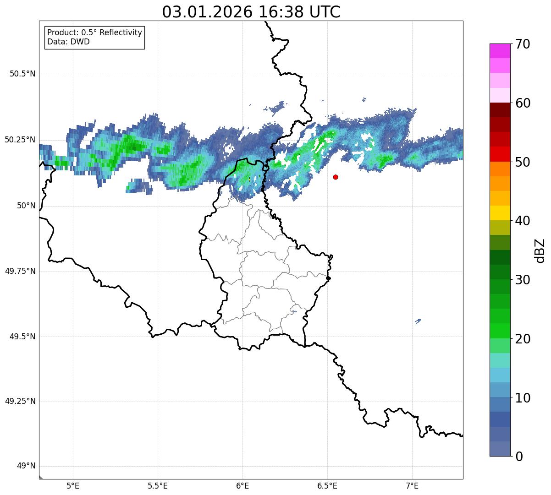The image size is (551, 495).
Task: Click the "dBZ" colorbar label
Action: 540,250
